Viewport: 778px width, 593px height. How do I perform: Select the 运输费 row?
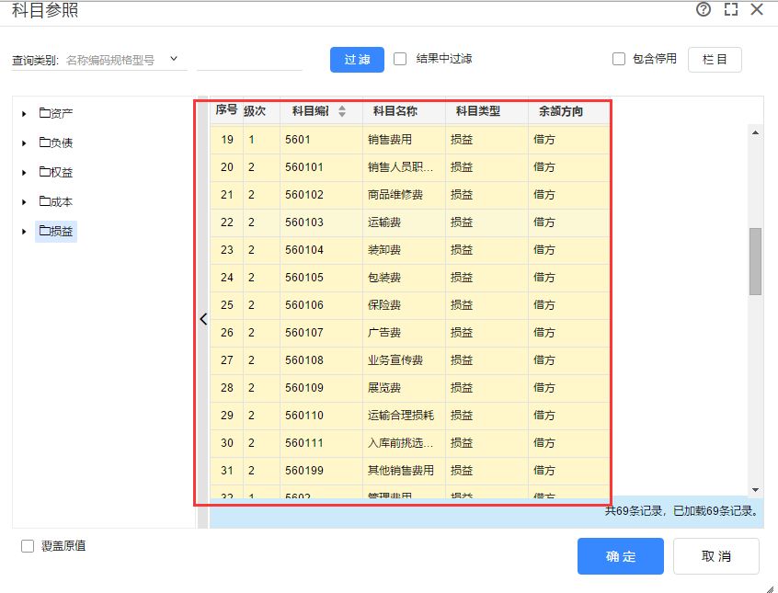[x=410, y=222]
